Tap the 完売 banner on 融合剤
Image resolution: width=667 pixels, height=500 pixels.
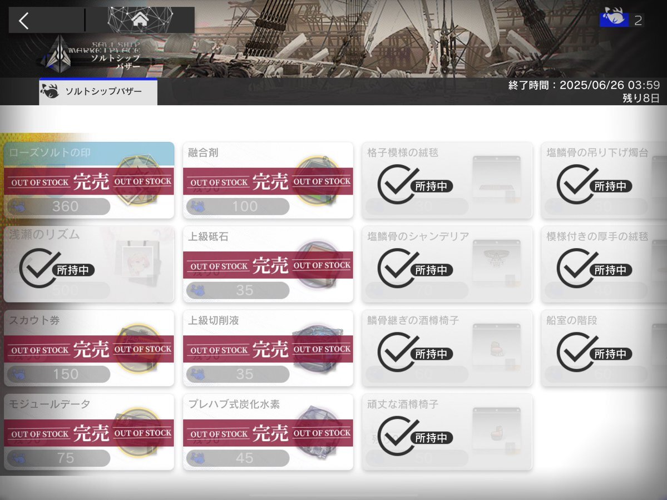coord(268,181)
